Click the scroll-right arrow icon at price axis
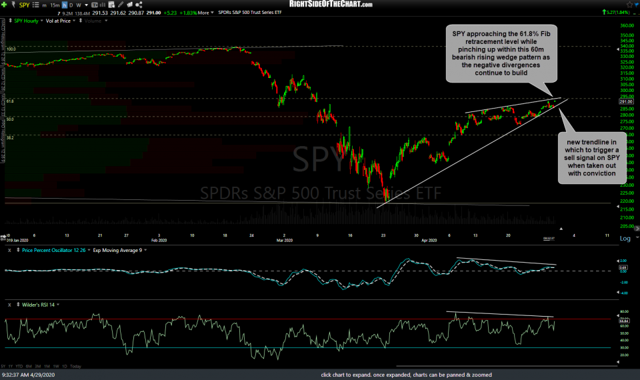Image resolution: width=640 pixels, height=380 pixels. click(x=636, y=229)
